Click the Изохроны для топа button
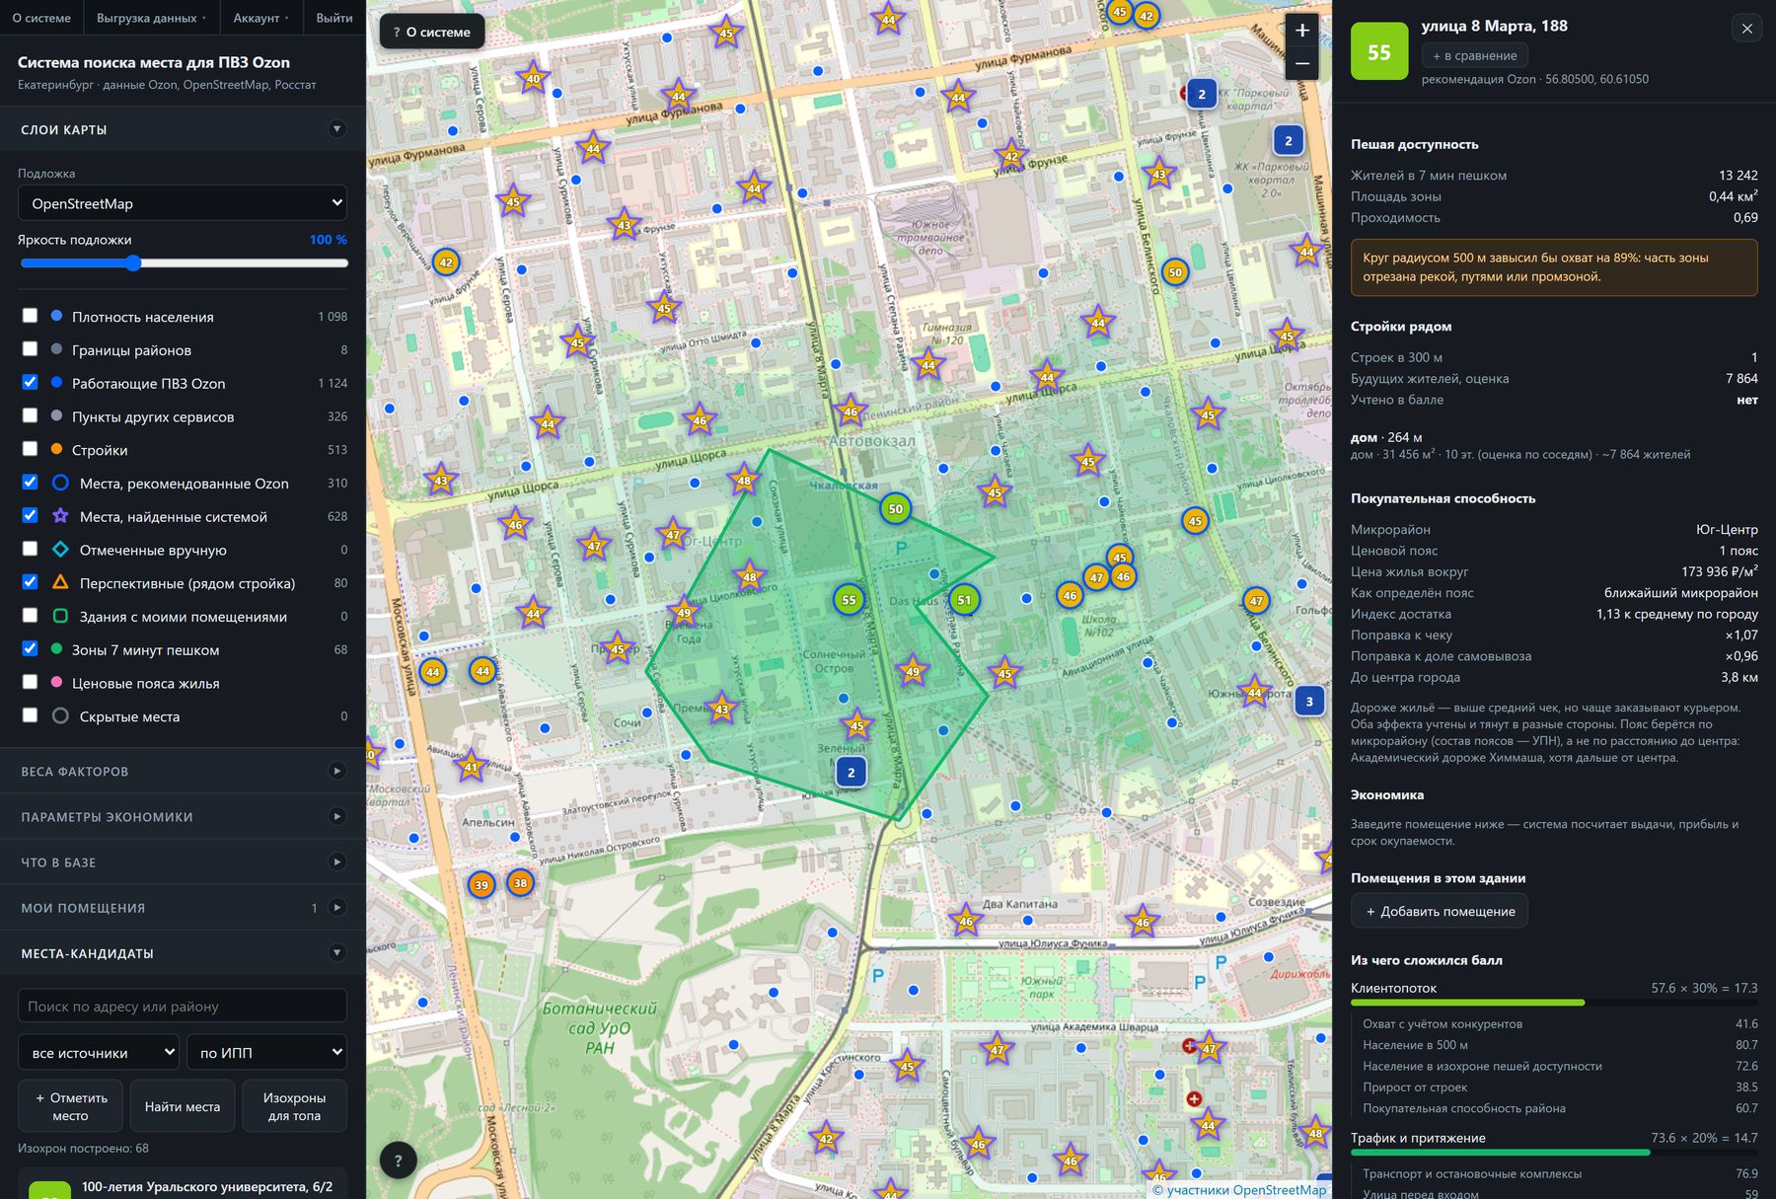Viewport: 1776px width, 1199px height. tap(294, 1106)
